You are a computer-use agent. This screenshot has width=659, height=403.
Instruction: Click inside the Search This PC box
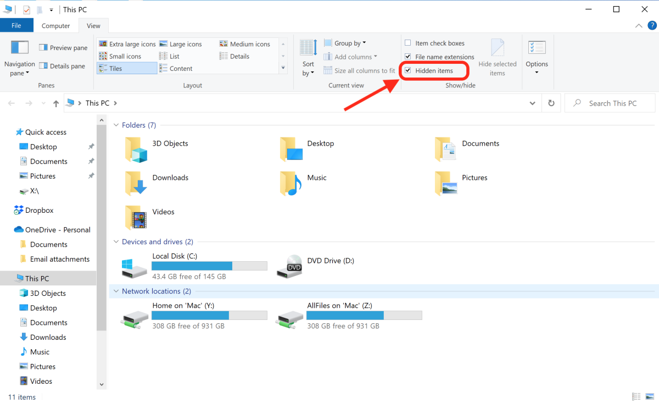pos(610,103)
